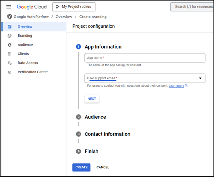Open the hamburger navigation menu
The image size is (214, 177).
point(9,7)
